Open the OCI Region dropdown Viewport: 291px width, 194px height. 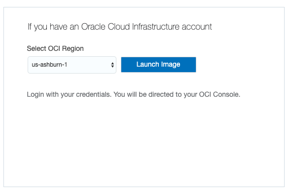pyautogui.click(x=72, y=65)
